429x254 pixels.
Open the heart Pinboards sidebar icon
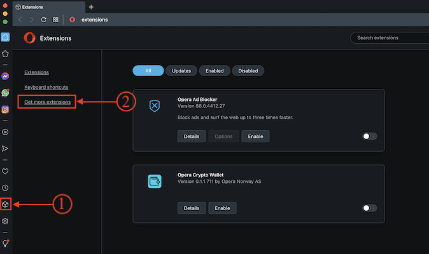tap(5, 171)
